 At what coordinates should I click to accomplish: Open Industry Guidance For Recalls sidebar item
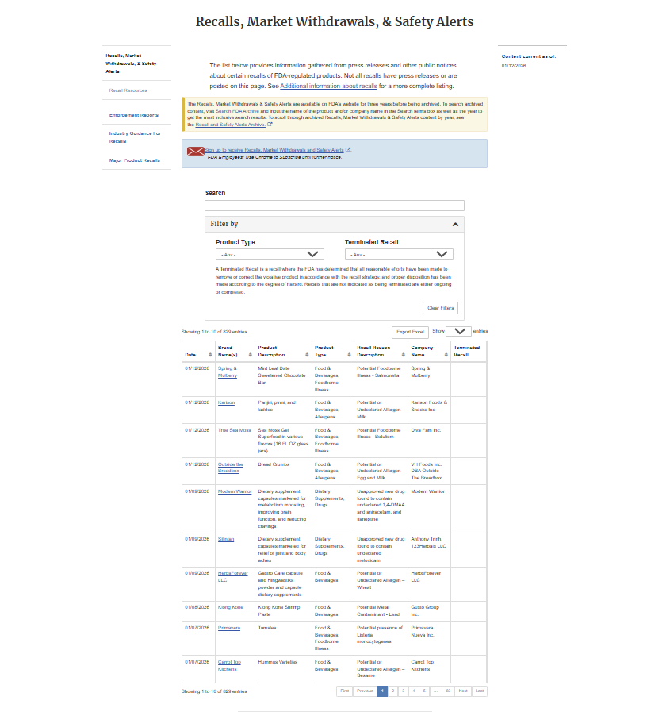(x=135, y=137)
